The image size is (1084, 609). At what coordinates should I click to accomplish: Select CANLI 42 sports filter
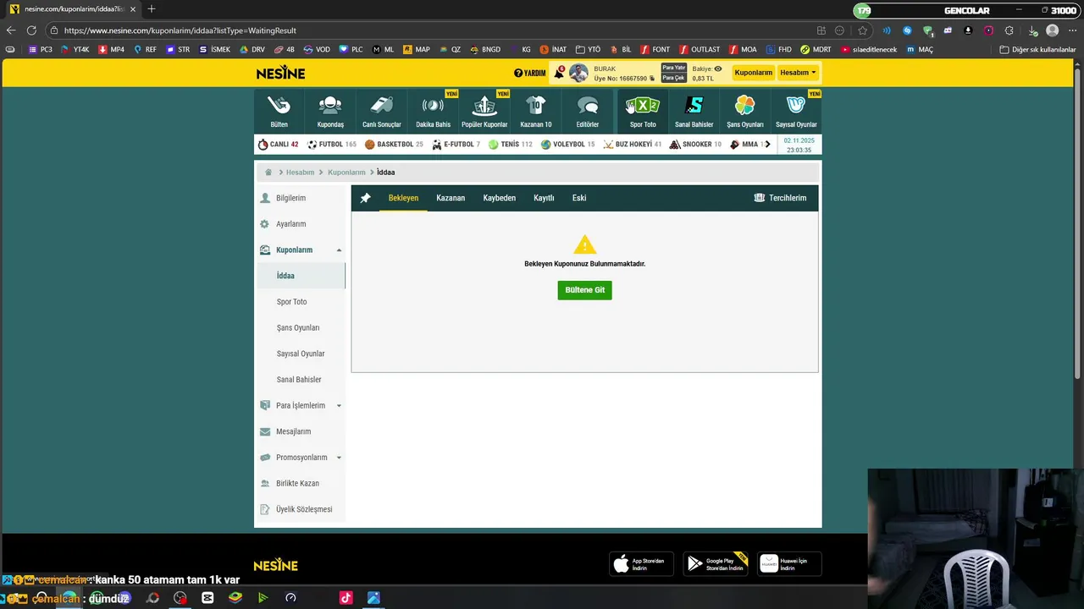pyautogui.click(x=278, y=145)
